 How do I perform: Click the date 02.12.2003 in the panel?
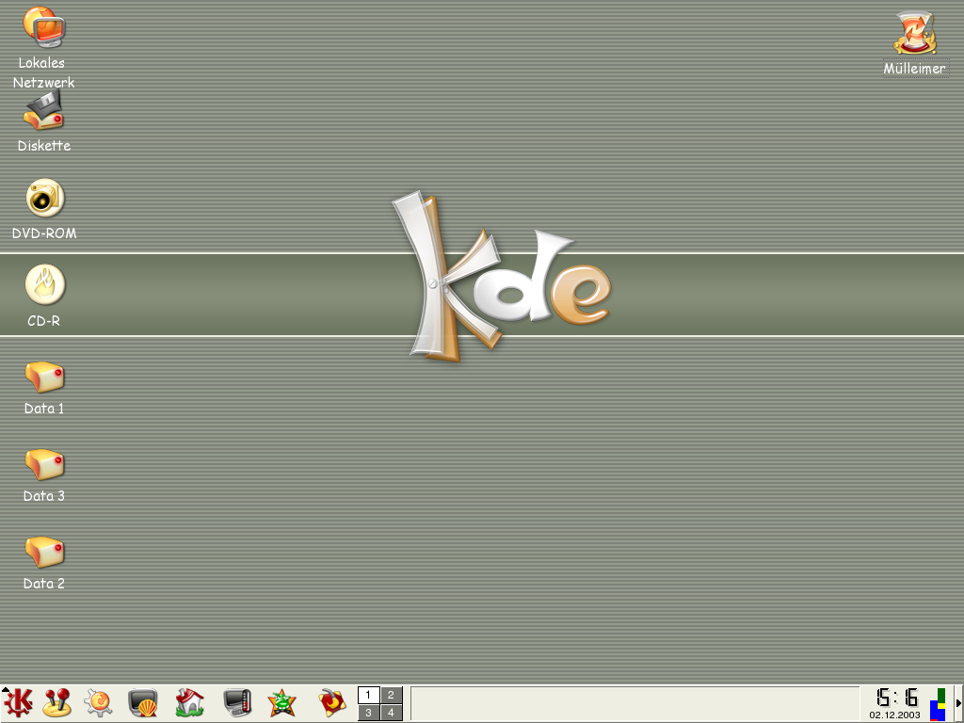click(894, 715)
